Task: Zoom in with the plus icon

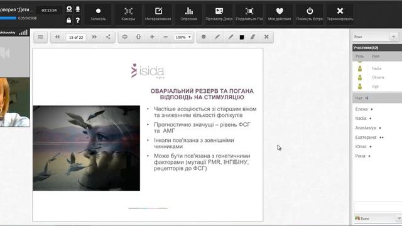Action: coord(152,37)
